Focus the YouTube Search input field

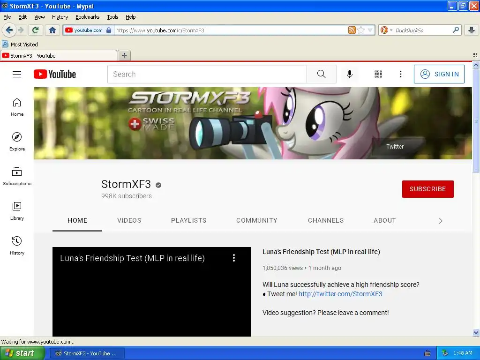[207, 74]
